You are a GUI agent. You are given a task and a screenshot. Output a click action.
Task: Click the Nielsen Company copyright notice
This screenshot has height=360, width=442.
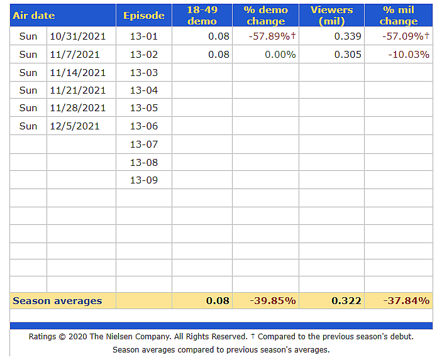click(138, 337)
